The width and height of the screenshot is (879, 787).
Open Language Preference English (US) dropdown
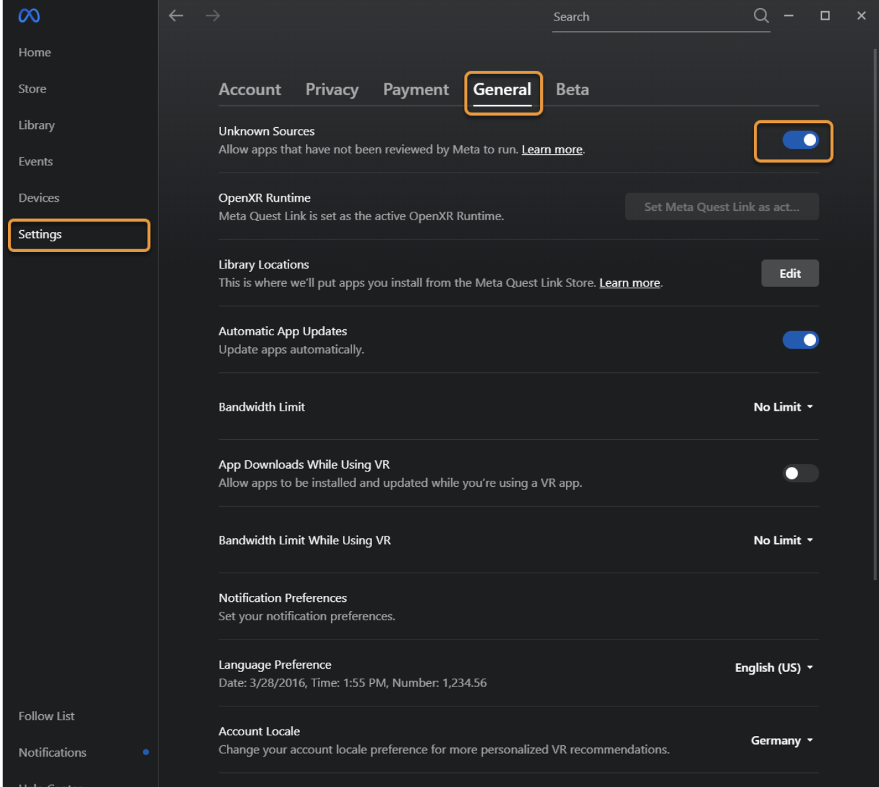click(x=774, y=667)
